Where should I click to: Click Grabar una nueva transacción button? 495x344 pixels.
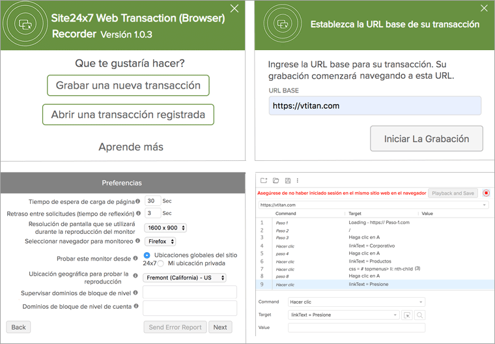[128, 85]
